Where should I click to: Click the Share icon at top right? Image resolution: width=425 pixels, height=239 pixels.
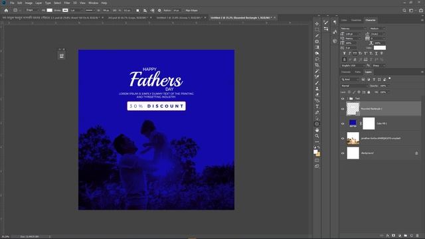(x=420, y=11)
